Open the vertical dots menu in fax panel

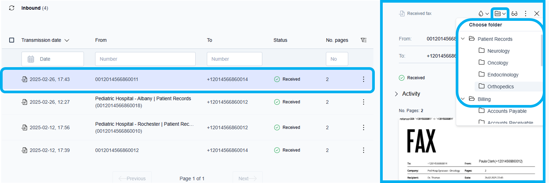[526, 13]
